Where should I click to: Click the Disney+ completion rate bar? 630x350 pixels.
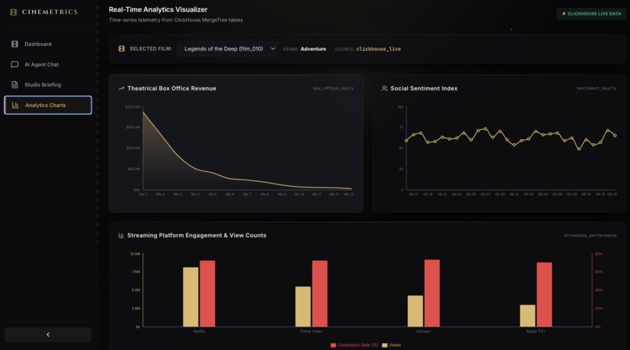(x=432, y=293)
